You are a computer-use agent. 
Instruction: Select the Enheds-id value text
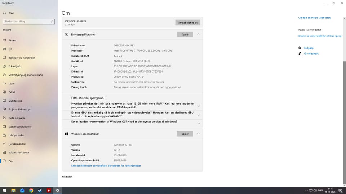click(x=138, y=72)
